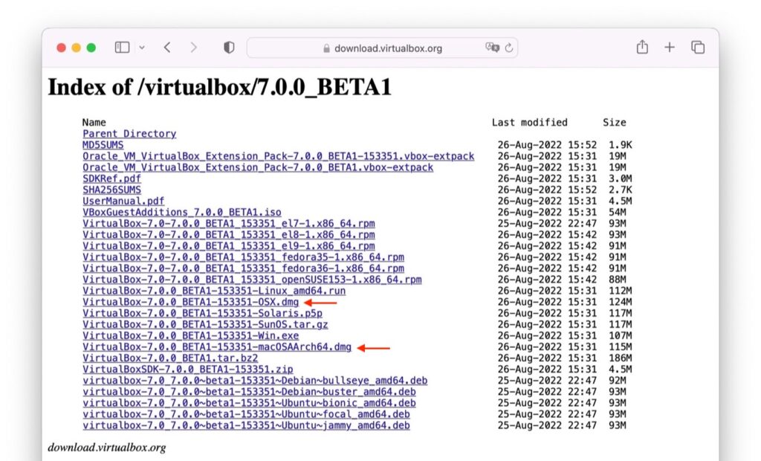Open the Privacy Report shield icon

click(228, 47)
